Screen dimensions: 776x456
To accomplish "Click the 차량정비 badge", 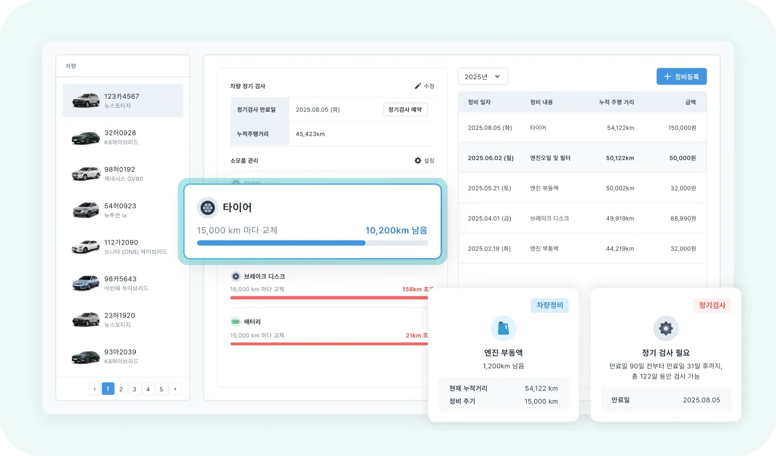I will (x=549, y=305).
